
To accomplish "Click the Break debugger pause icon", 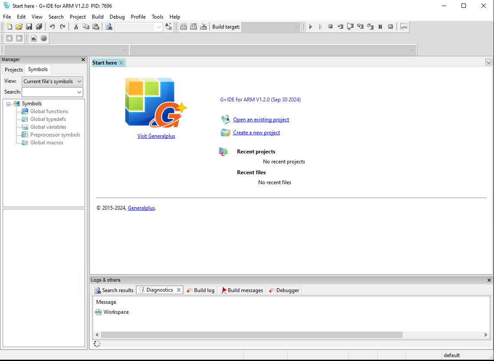I will (380, 27).
